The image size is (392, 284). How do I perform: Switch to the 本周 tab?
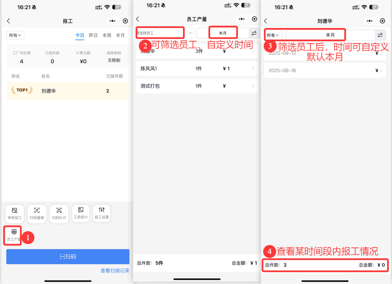tap(107, 35)
